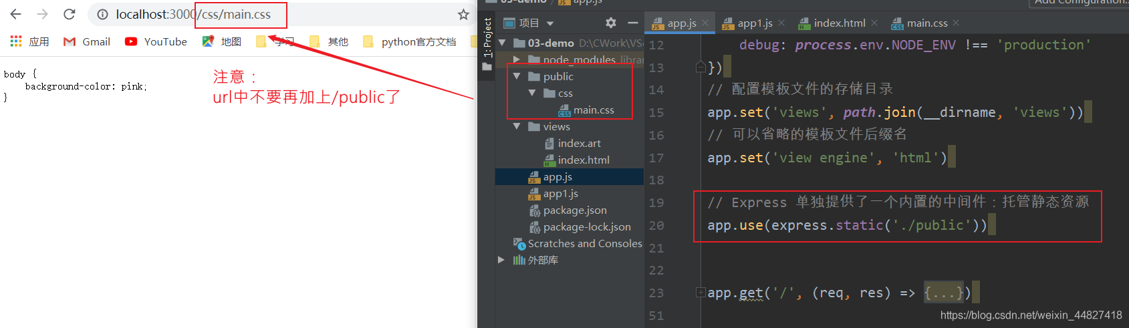Expand folded code block on line 23
1129x328 pixels.
[x=701, y=292]
